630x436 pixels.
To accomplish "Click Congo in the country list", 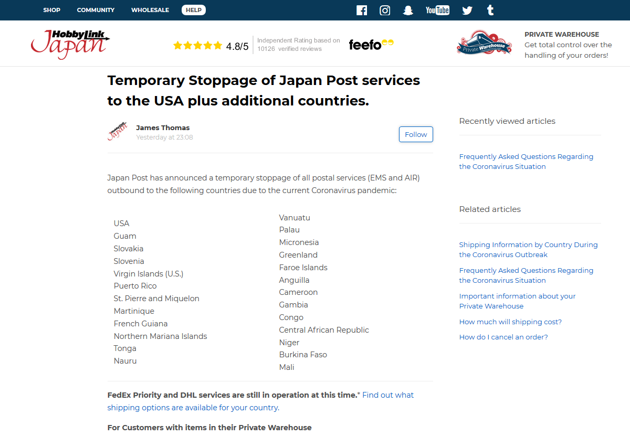I will pos(291,317).
